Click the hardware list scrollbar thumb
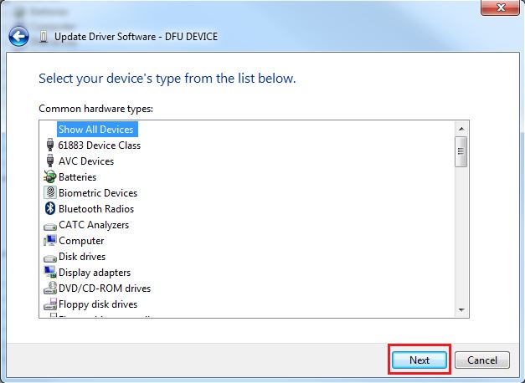 tap(461, 152)
